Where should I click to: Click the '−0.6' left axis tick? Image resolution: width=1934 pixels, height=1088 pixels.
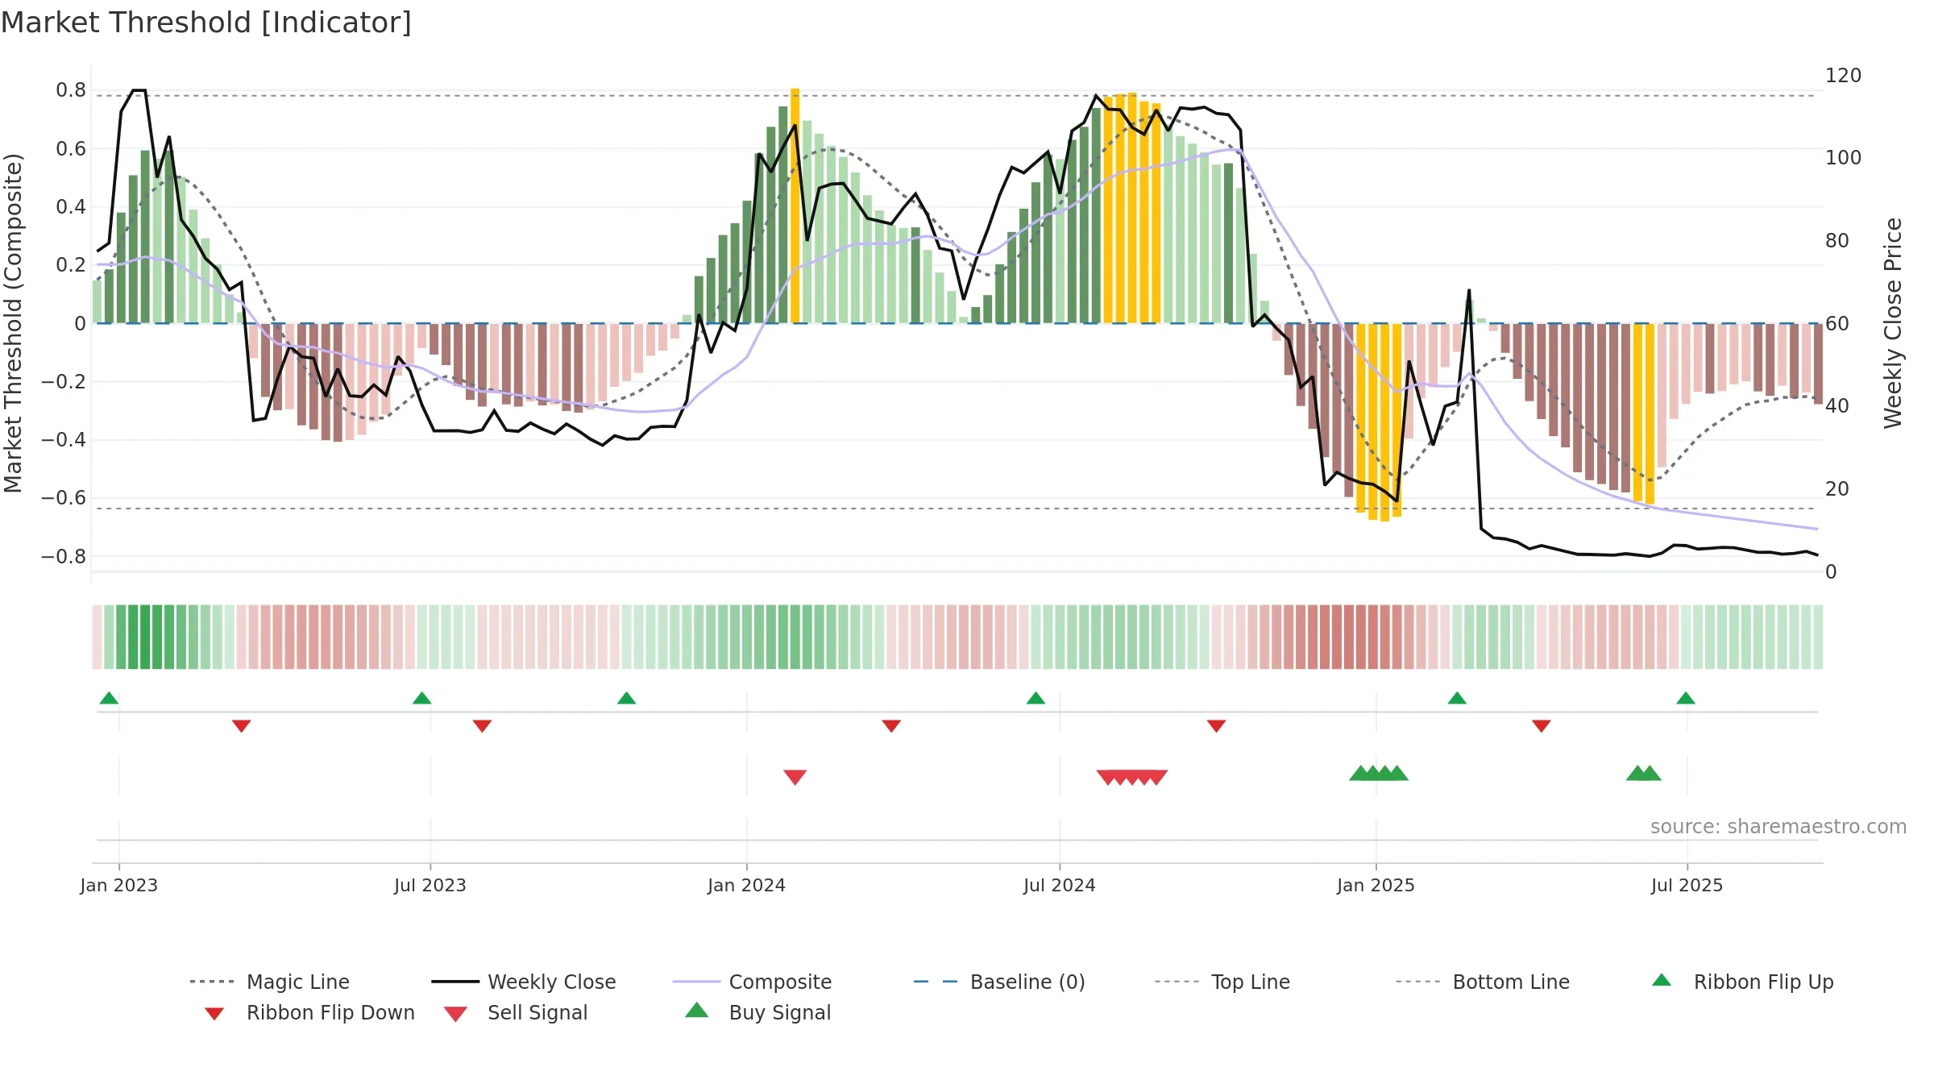click(x=64, y=498)
